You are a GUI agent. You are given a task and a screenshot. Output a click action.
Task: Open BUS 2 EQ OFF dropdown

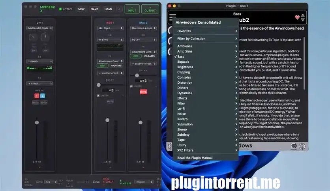[143, 39]
